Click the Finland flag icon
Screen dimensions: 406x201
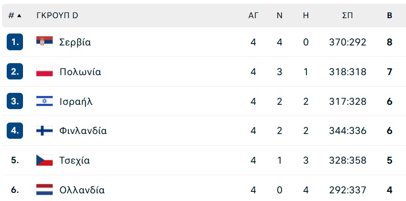(x=45, y=131)
